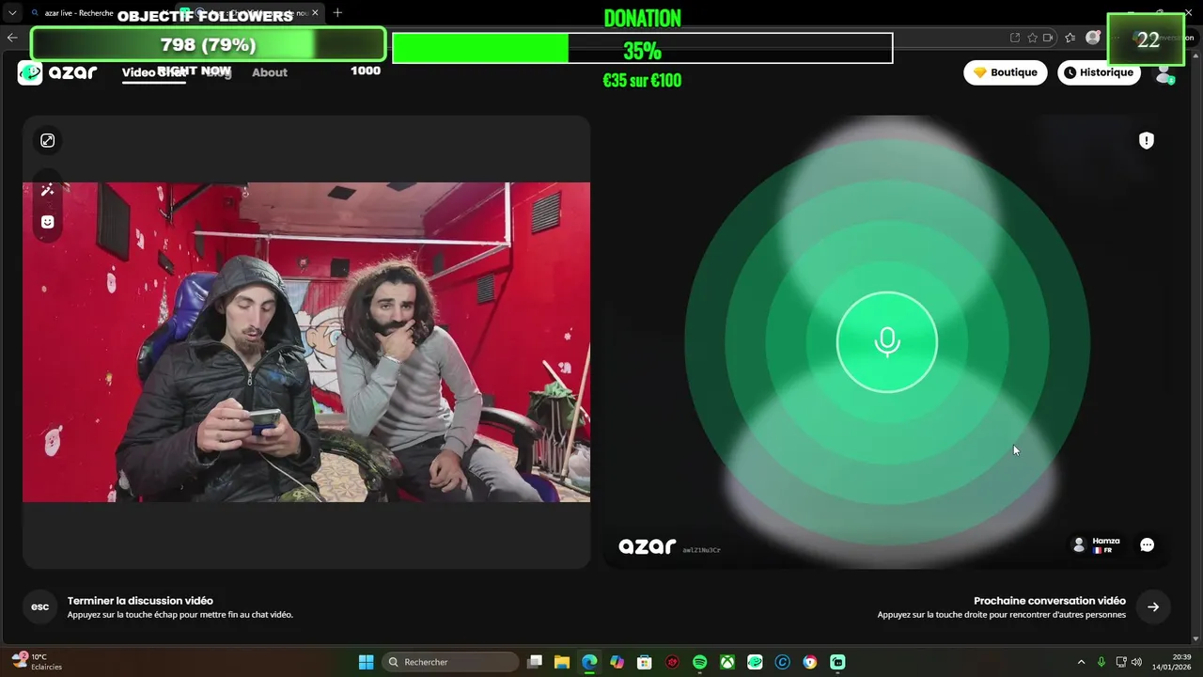
Task: Open the Historique history panel
Action: 1099,72
